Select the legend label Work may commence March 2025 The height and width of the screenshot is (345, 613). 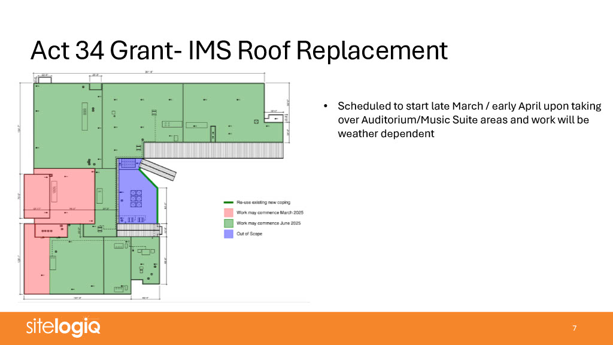270,213
